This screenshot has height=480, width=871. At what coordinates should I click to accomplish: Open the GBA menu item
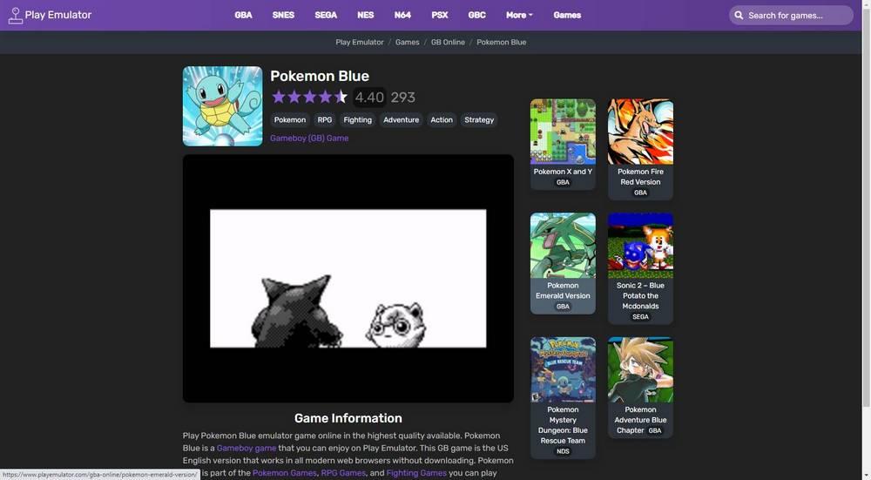point(243,15)
